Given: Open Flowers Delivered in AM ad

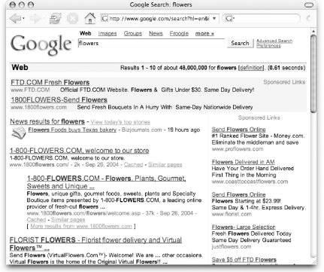Looking at the screenshot, I should pyautogui.click(x=243, y=162).
